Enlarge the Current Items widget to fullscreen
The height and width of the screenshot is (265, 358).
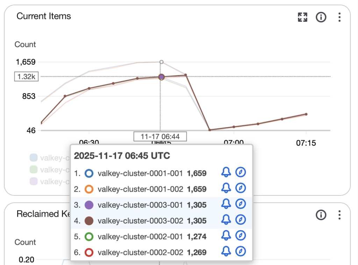click(x=302, y=17)
